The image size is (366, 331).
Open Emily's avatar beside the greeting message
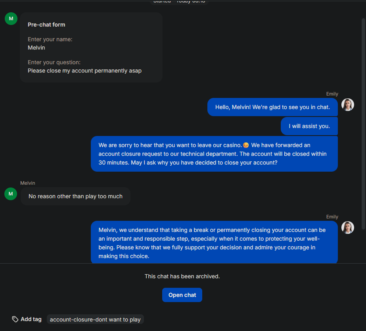(x=347, y=105)
